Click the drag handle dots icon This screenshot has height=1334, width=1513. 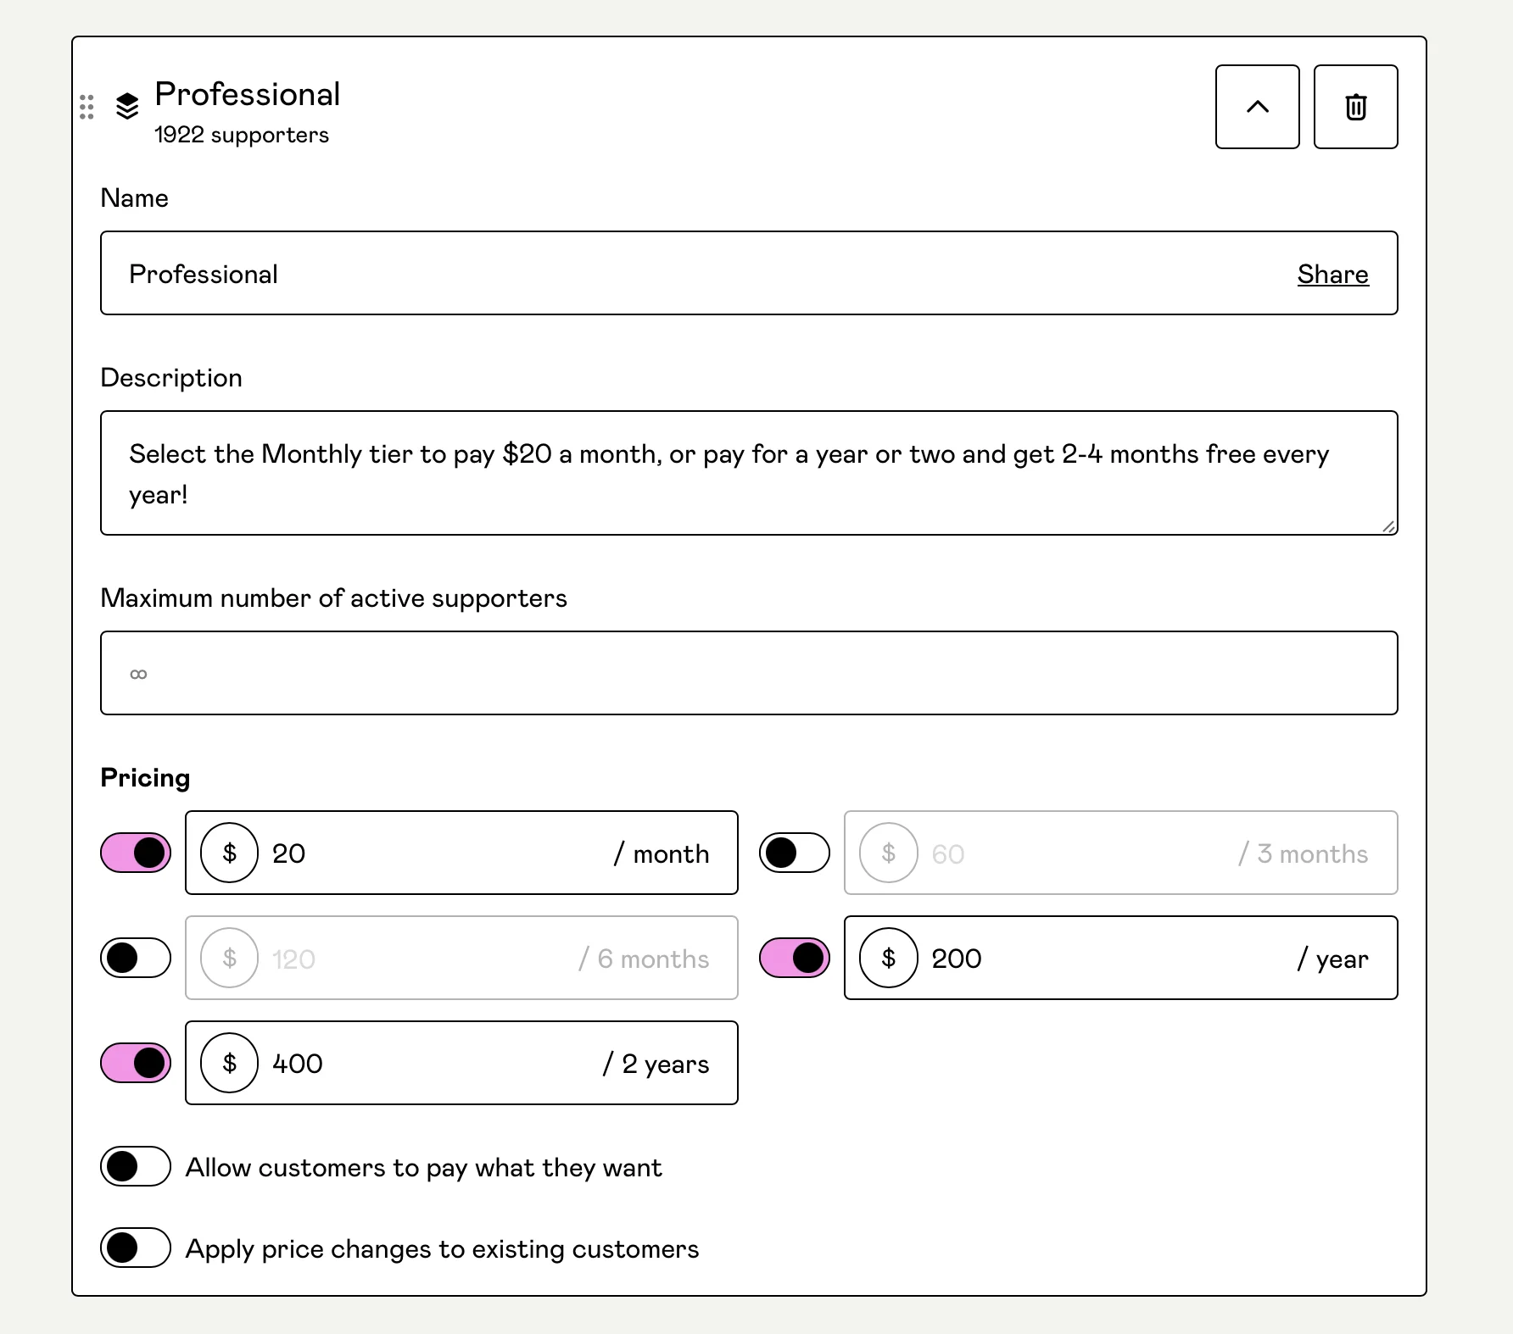click(87, 107)
